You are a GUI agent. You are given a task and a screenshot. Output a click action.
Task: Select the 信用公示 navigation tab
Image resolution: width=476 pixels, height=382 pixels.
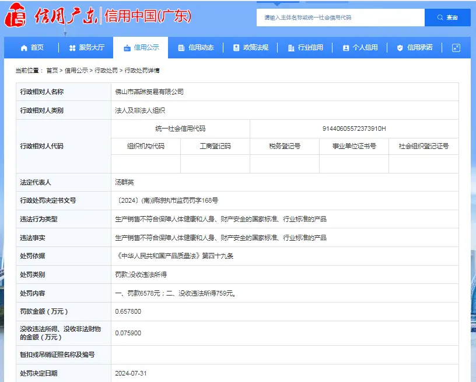pos(141,47)
